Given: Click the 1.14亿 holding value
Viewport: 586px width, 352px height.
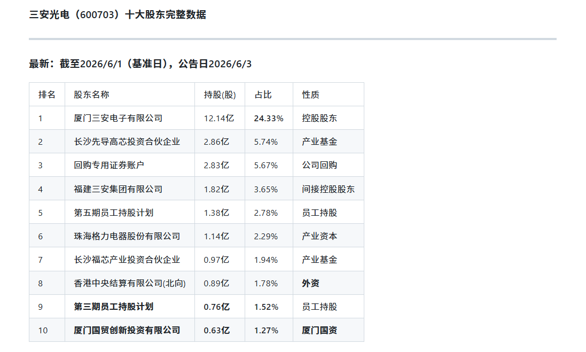Looking at the screenshot, I should [216, 236].
